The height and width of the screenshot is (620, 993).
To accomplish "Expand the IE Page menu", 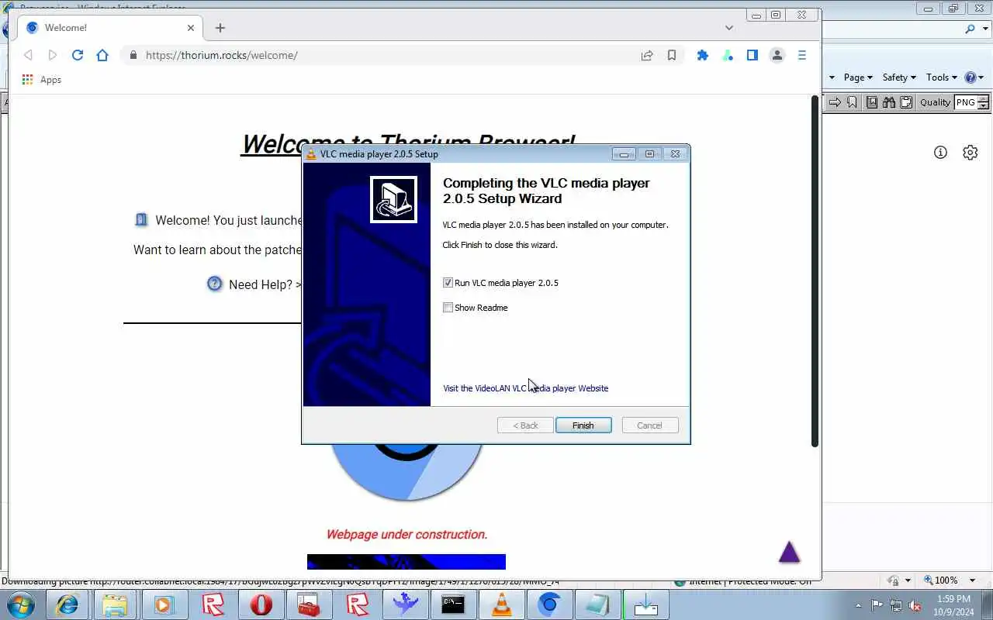I will coord(858,77).
